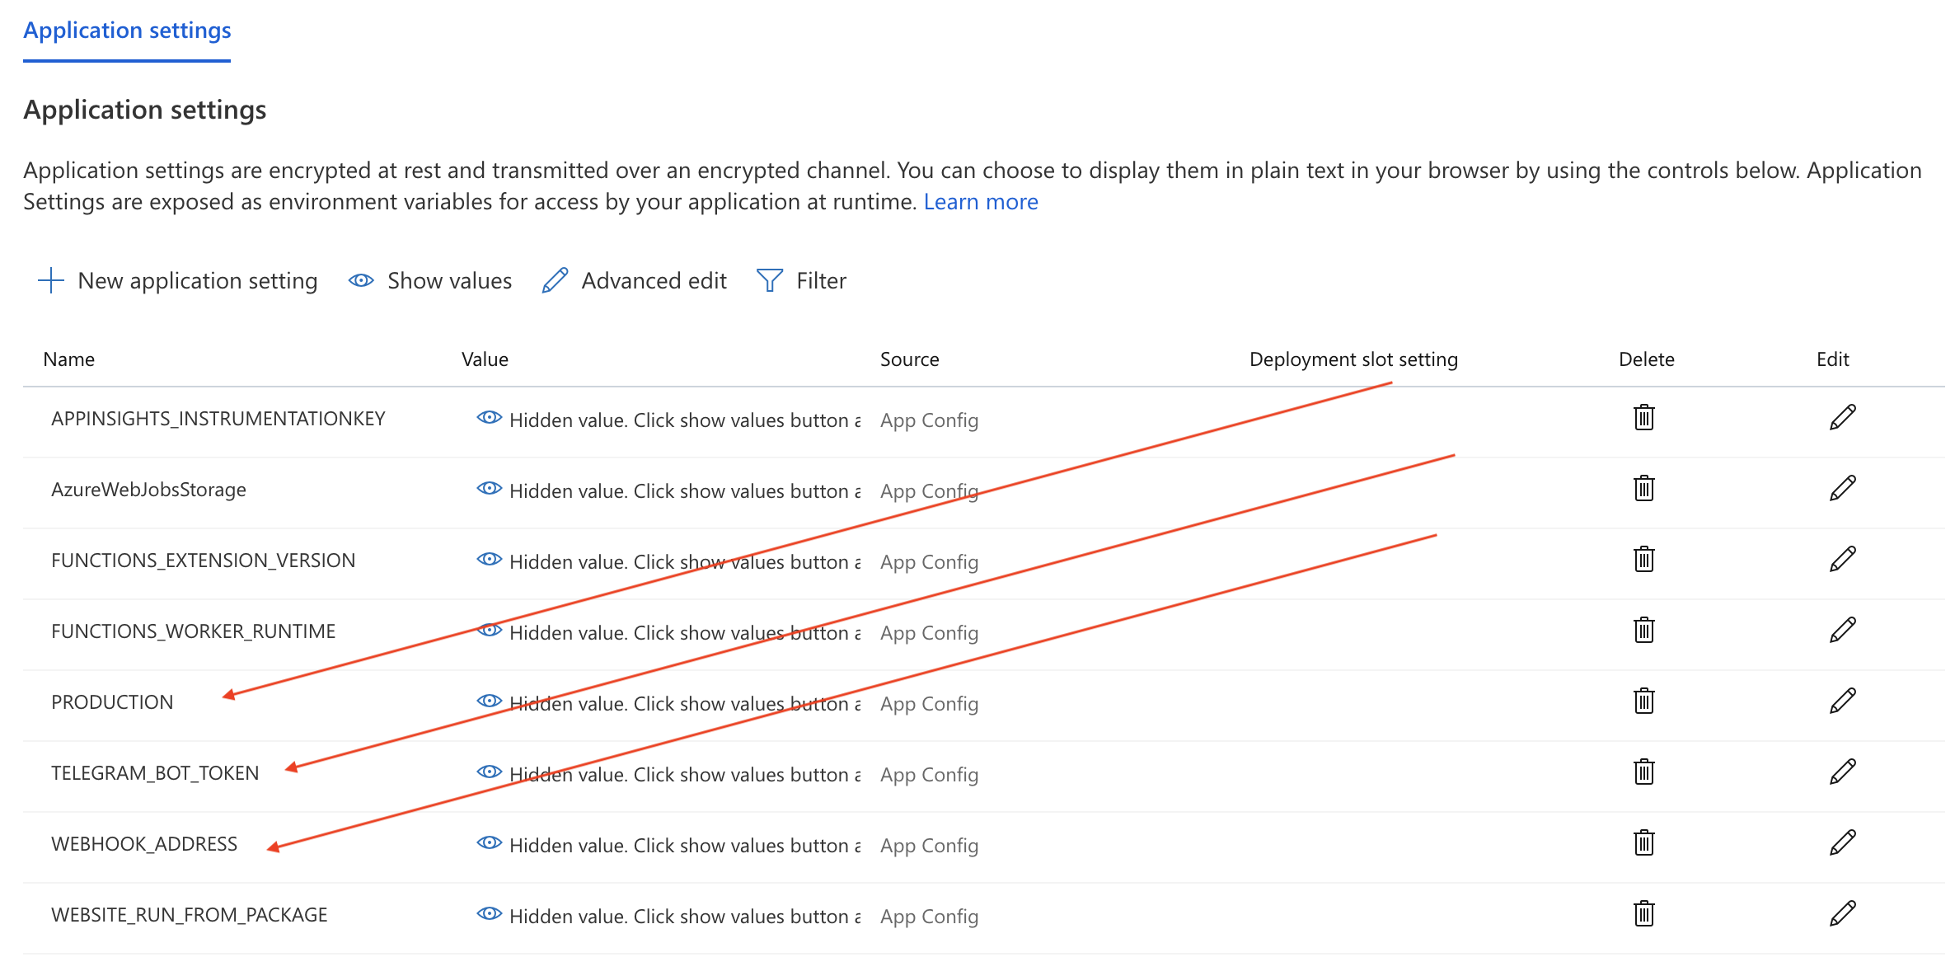Edit the PRODUCTION setting with pencil icon
The height and width of the screenshot is (971, 1955).
click(x=1842, y=701)
